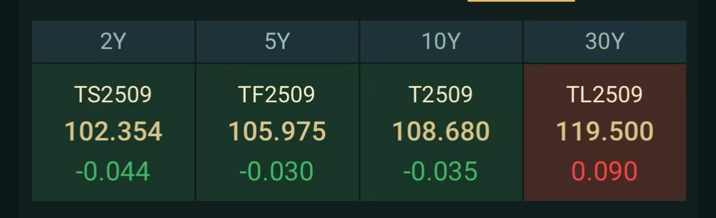The height and width of the screenshot is (218, 716).
Task: Tap the -0.035 change value
Action: pos(440,172)
